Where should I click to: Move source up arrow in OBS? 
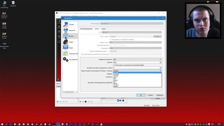pyautogui.click(x=89, y=101)
